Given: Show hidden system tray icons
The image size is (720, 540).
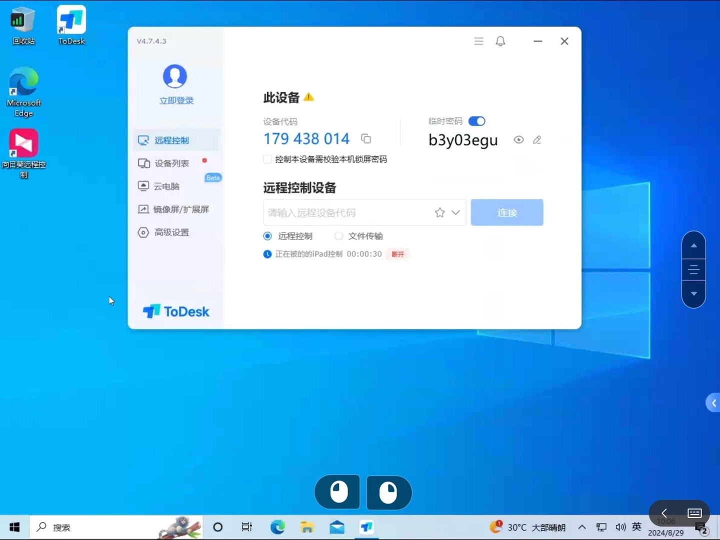Looking at the screenshot, I should click(582, 527).
